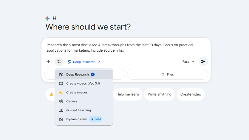Click the Write anything suggestion chip
The image size is (249, 140).
(x=160, y=94)
